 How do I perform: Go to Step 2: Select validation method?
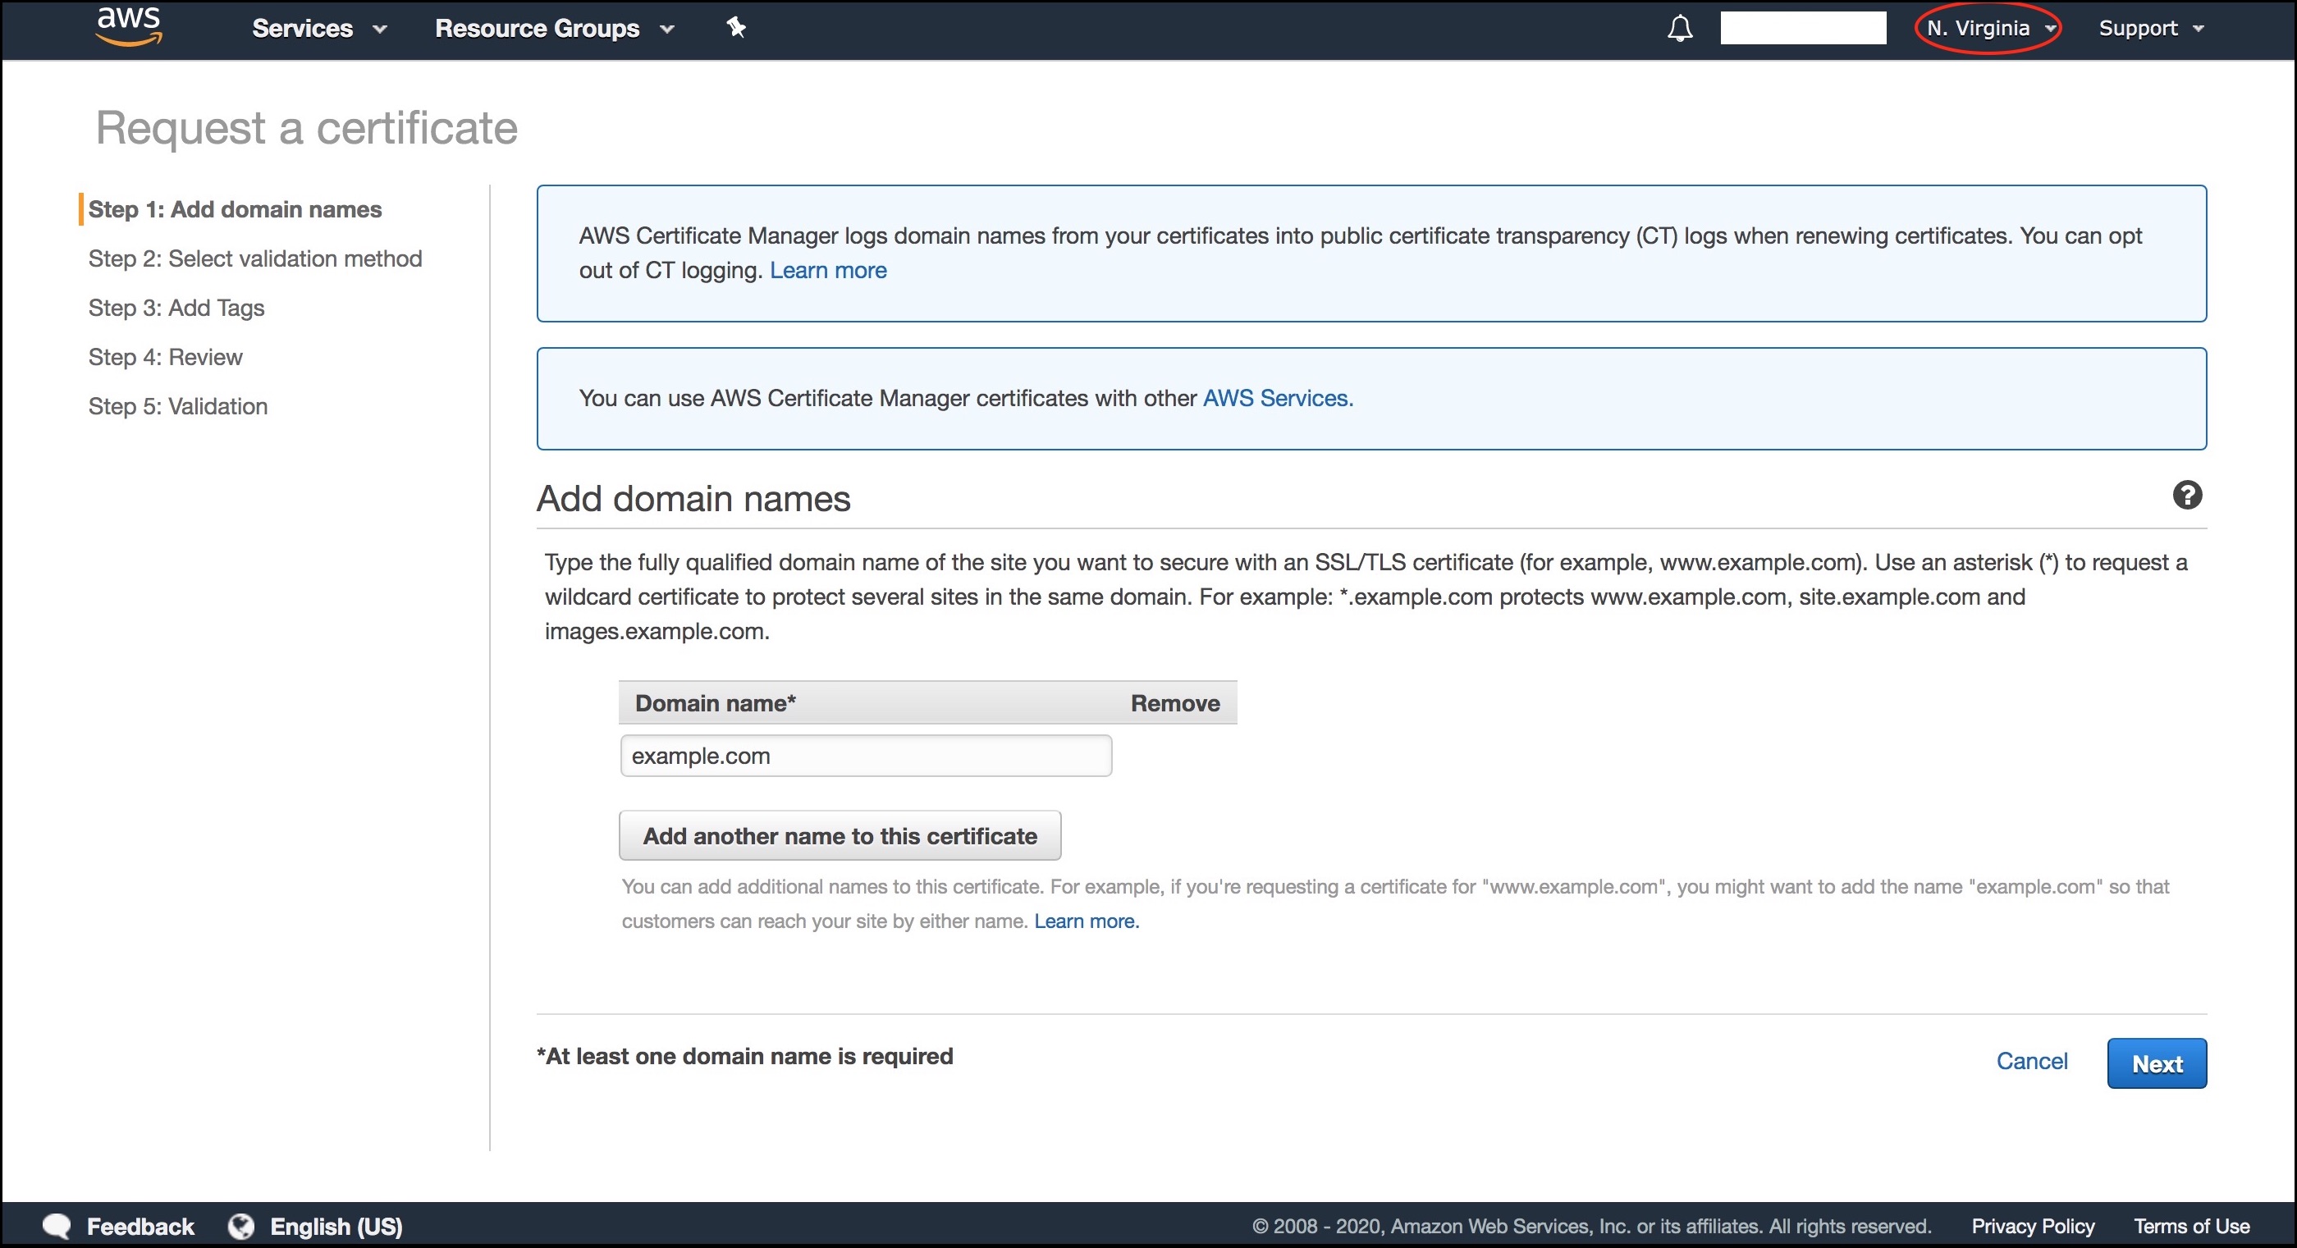click(255, 258)
